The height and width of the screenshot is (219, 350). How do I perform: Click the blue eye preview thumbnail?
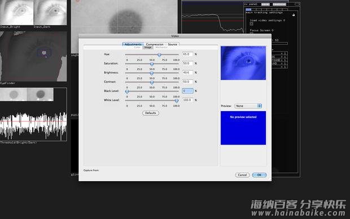tap(243, 63)
